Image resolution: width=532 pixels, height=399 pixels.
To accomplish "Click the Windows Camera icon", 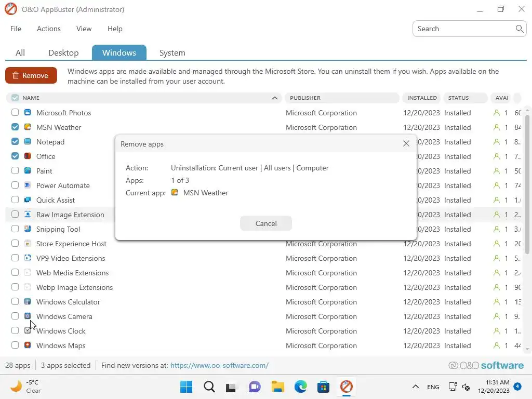I will tap(28, 316).
